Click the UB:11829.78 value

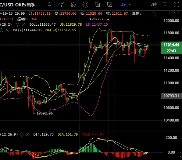click(71, 24)
